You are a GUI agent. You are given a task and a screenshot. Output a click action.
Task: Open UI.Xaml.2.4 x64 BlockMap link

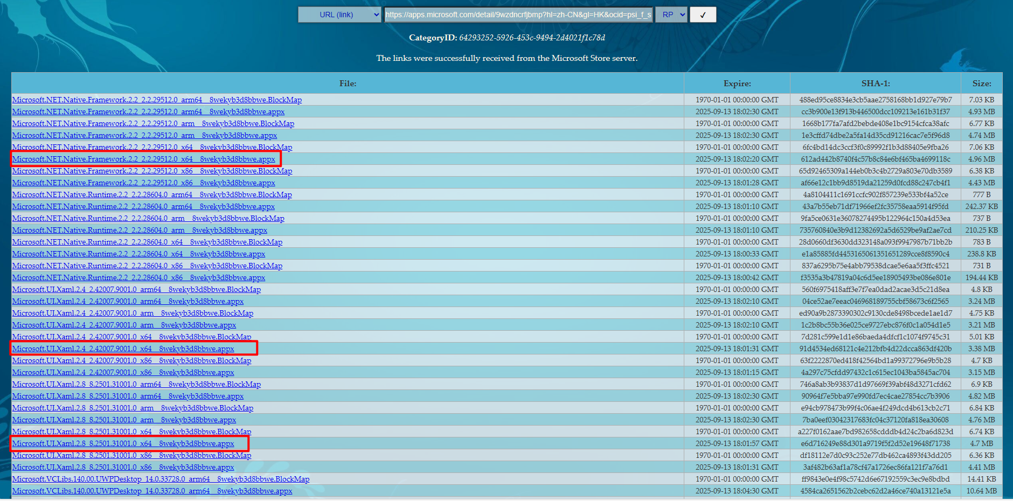(x=131, y=337)
